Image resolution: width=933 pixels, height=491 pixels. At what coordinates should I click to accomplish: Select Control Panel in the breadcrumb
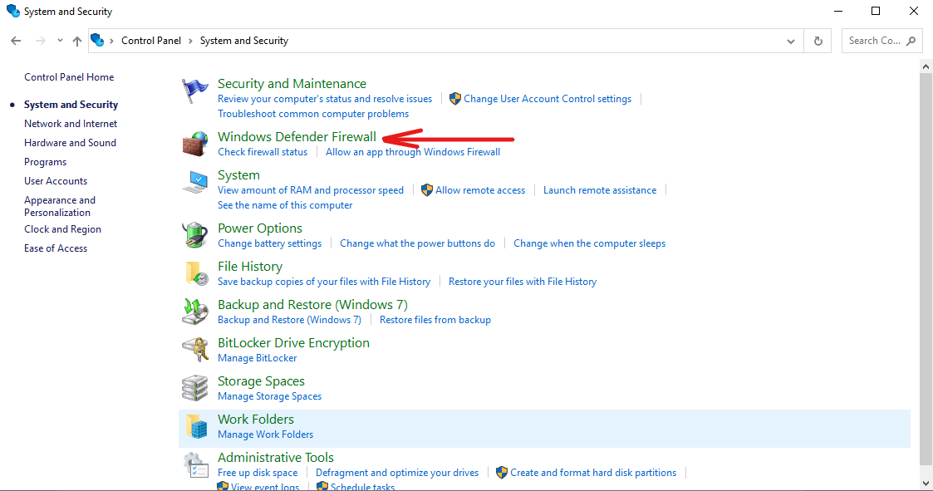(151, 41)
